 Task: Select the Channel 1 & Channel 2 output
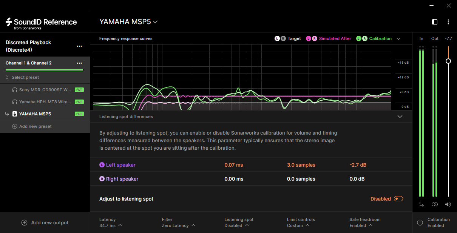(x=28, y=63)
